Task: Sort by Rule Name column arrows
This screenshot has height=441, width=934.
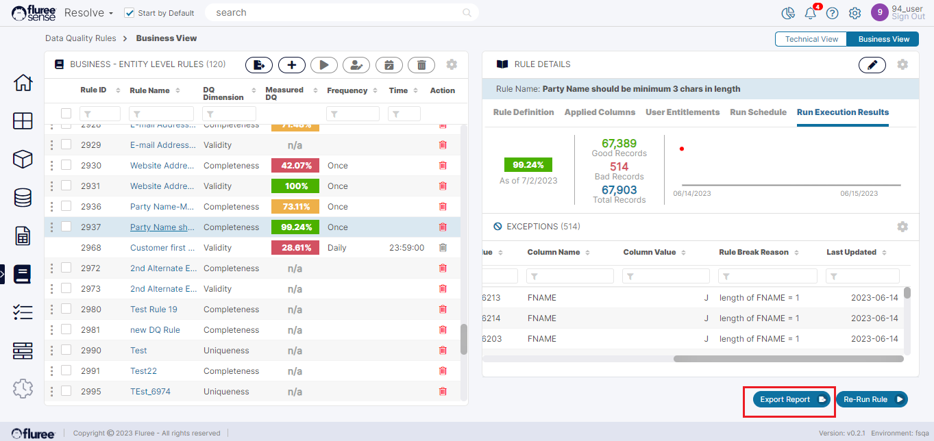Action: pos(177,90)
